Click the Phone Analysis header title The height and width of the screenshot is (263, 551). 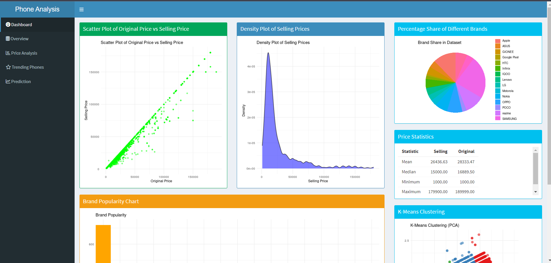tap(37, 9)
